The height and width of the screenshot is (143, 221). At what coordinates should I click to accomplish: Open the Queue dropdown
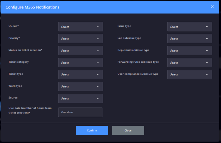(81, 27)
